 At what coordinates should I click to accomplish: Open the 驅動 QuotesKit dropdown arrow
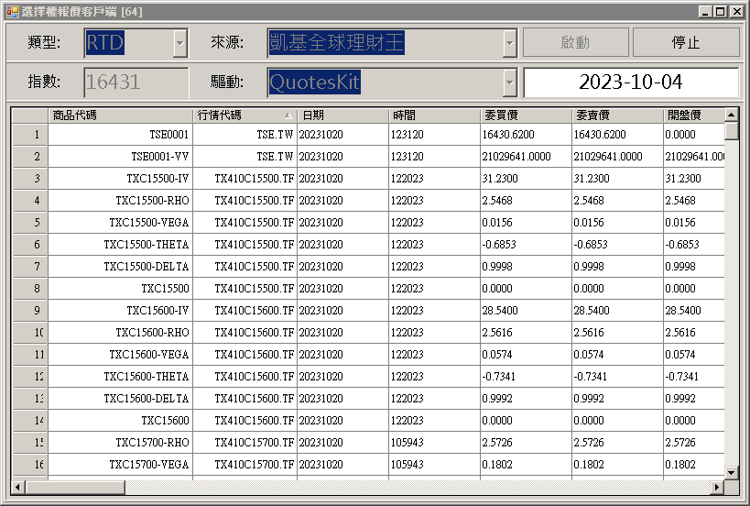(x=510, y=82)
